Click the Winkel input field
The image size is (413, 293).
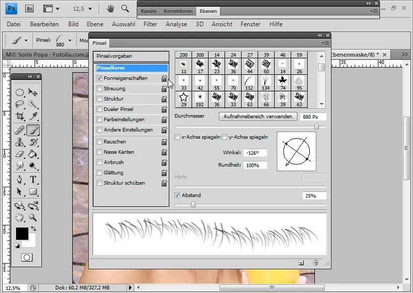(255, 153)
